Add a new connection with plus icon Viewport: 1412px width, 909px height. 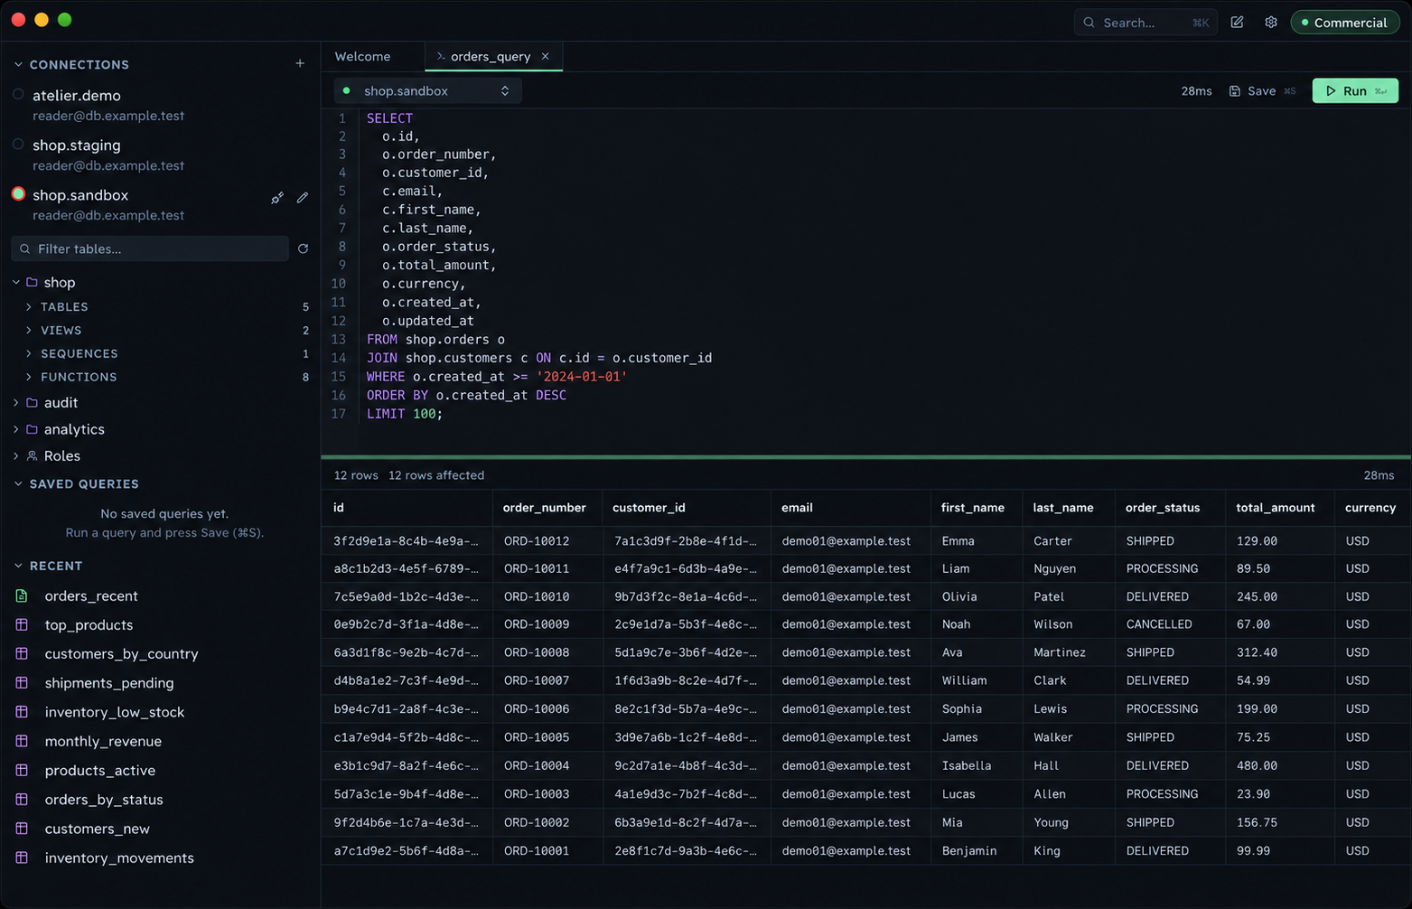point(300,64)
